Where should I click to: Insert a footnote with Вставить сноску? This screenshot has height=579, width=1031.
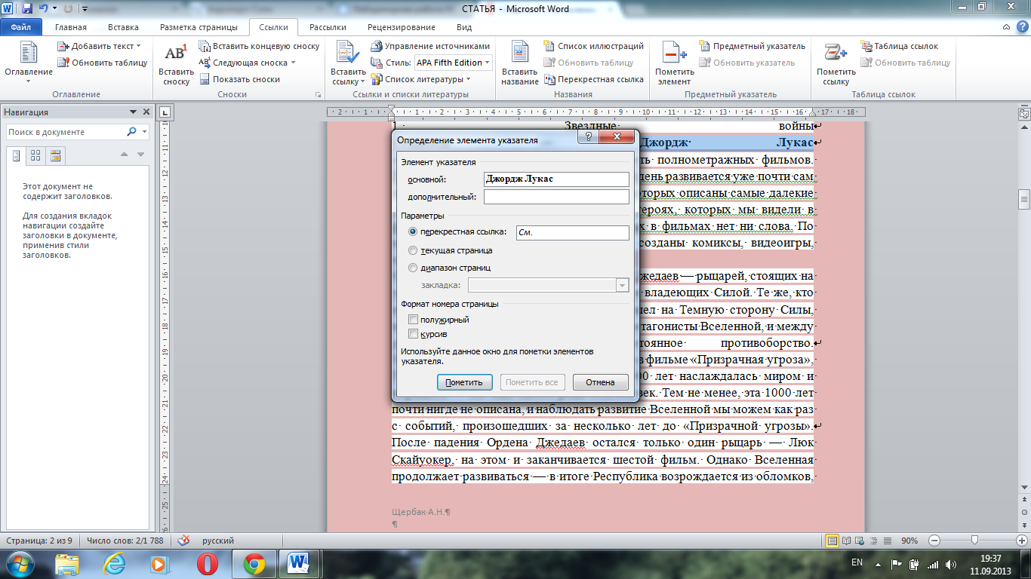pyautogui.click(x=176, y=63)
